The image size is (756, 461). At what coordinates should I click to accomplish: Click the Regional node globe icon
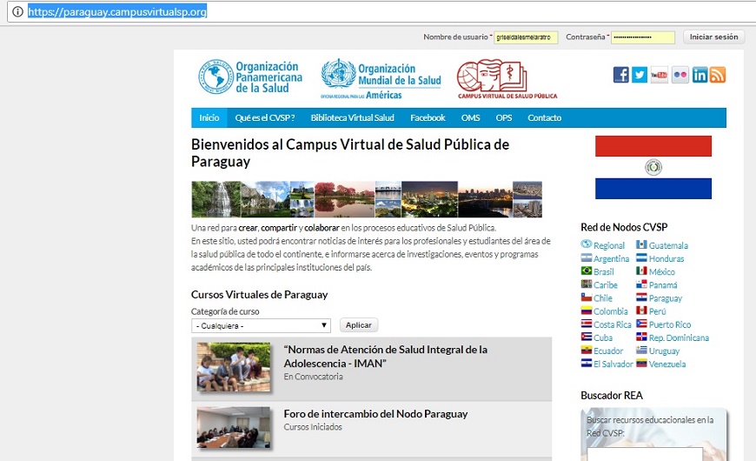click(587, 244)
